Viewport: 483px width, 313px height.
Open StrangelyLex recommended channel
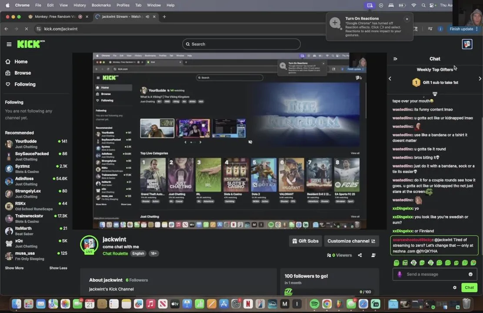tap(36, 193)
